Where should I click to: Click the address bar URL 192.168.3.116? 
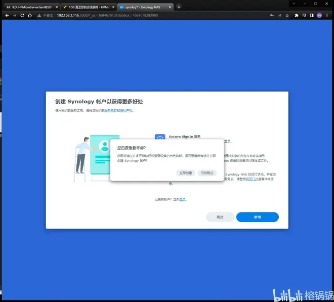point(107,15)
